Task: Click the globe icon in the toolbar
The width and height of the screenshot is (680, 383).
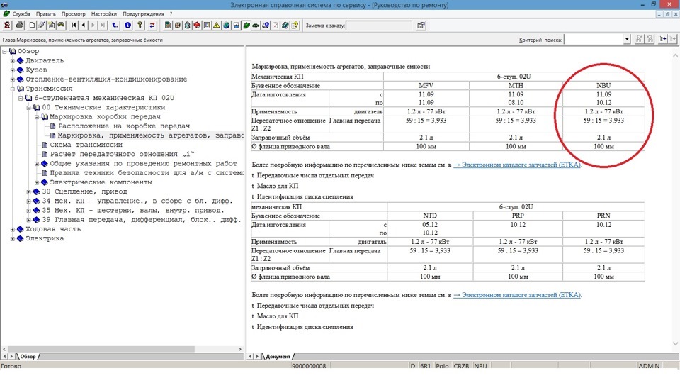Action: [226, 26]
